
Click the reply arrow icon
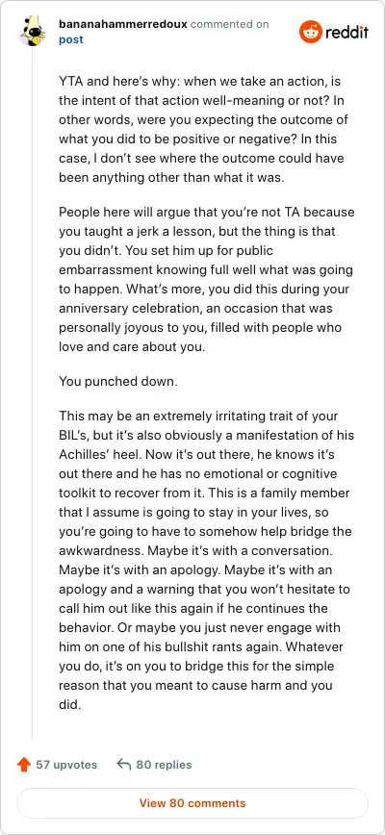123,765
